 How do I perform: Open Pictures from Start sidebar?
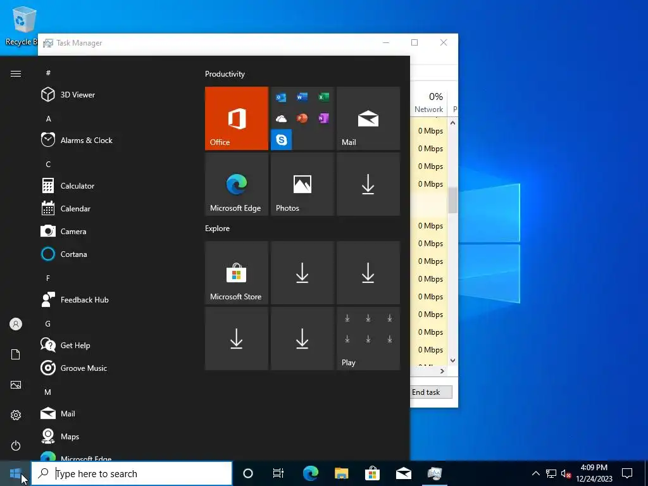coord(16,385)
